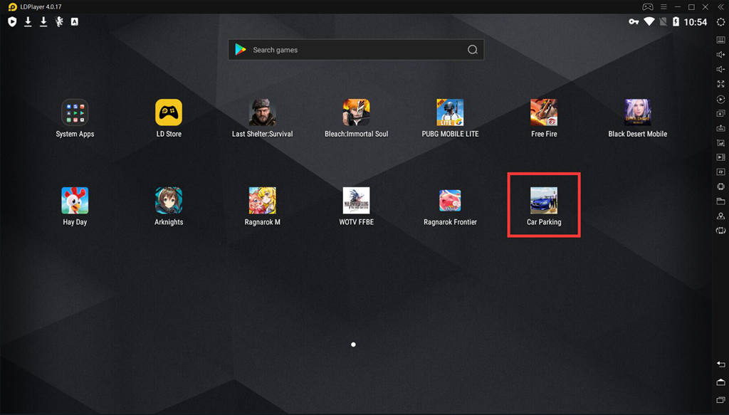This screenshot has height=415, width=729.
Task: Open emulator settings gear icon
Action: point(720,22)
